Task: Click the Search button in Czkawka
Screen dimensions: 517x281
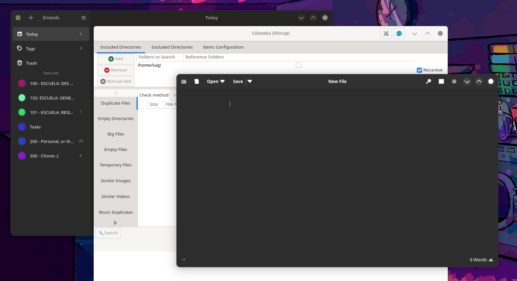Action: click(x=108, y=233)
